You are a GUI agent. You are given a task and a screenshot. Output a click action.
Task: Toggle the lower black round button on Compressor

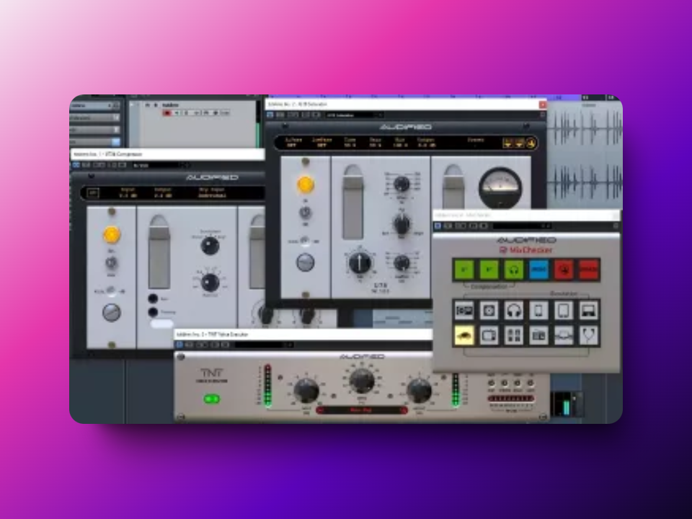point(153,312)
